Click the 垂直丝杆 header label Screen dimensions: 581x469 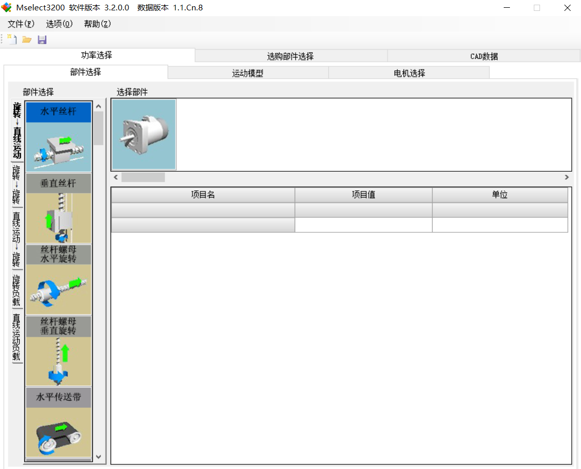(x=59, y=183)
